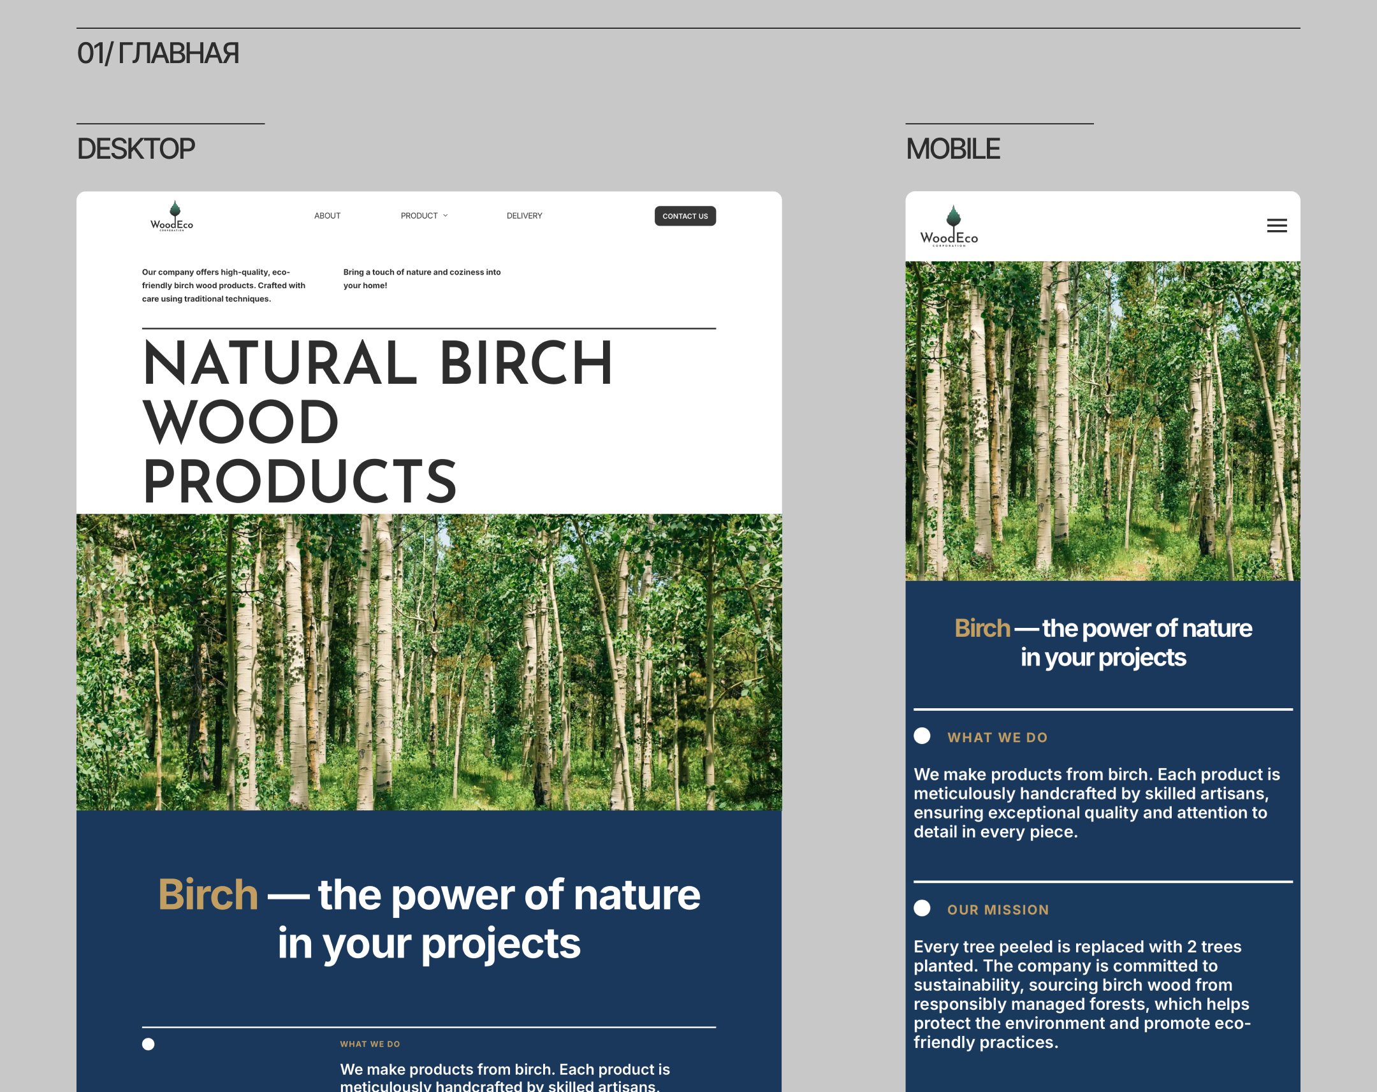Image resolution: width=1377 pixels, height=1092 pixels.
Task: Click the desktop What We Do label
Action: pos(370,1044)
